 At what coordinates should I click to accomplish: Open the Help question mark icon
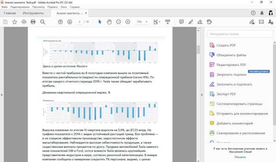253,13
